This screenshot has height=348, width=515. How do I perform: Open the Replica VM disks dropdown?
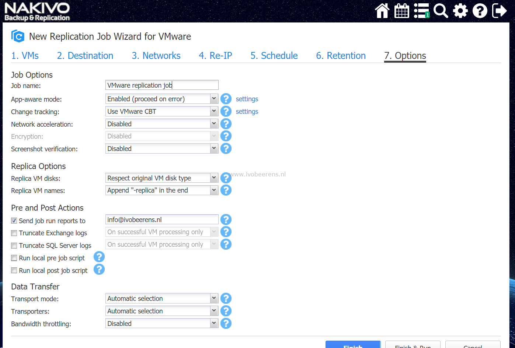coord(162,178)
